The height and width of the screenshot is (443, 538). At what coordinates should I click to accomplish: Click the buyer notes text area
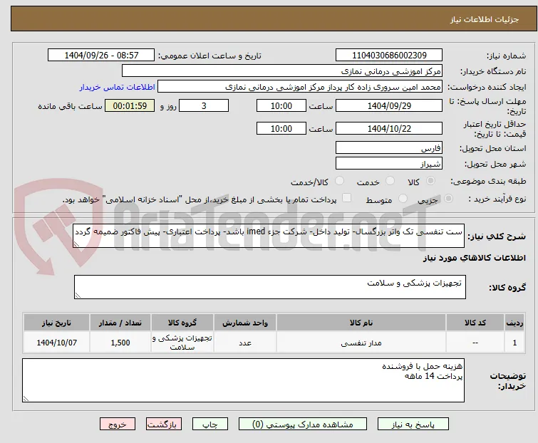[243, 380]
